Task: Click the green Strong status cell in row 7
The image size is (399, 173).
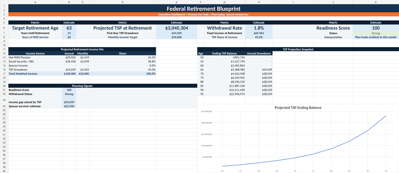Action: click(x=376, y=33)
